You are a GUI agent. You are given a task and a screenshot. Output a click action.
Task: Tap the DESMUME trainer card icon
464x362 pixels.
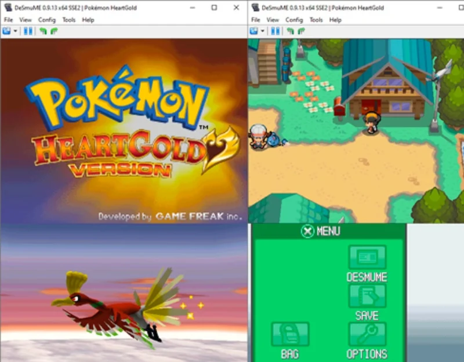click(x=367, y=257)
